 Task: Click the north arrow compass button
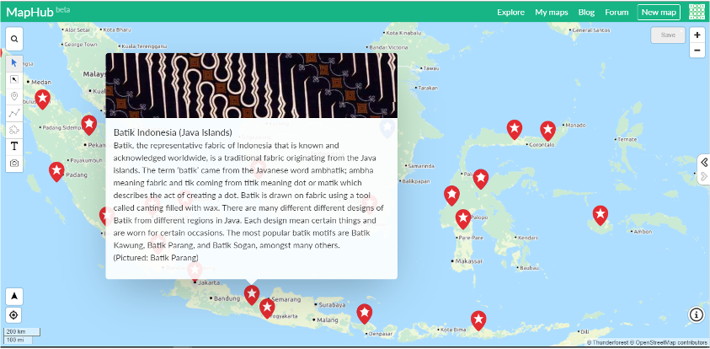pos(14,297)
